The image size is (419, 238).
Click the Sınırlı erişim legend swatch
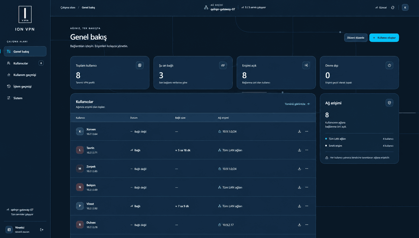pyautogui.click(x=326, y=146)
